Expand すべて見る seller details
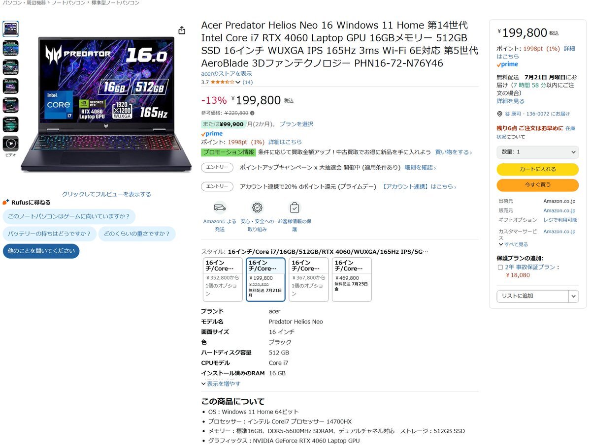The height and width of the screenshot is (446, 591). 513,244
